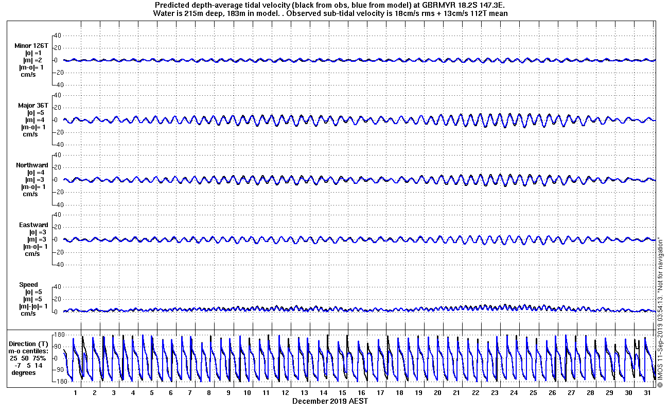Click the '40' top tick of Minor axis
669x412 pixels.
point(58,36)
